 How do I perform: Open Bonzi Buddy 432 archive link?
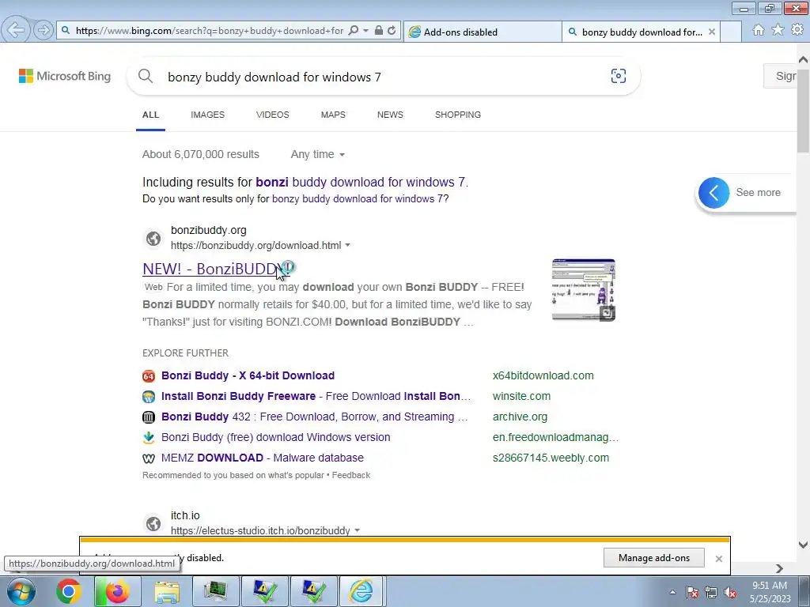click(x=315, y=417)
